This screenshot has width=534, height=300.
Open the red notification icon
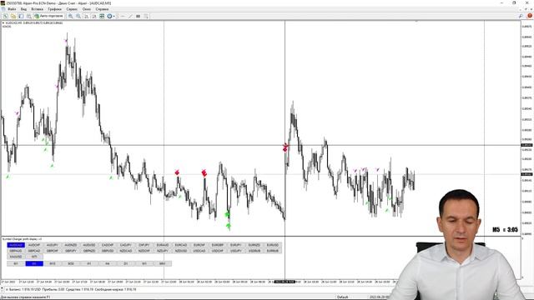(x=530, y=16)
